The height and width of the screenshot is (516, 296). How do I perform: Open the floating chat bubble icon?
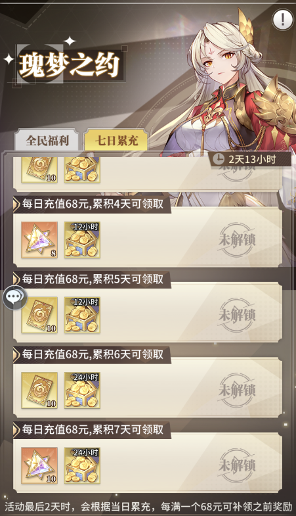pos(15,298)
